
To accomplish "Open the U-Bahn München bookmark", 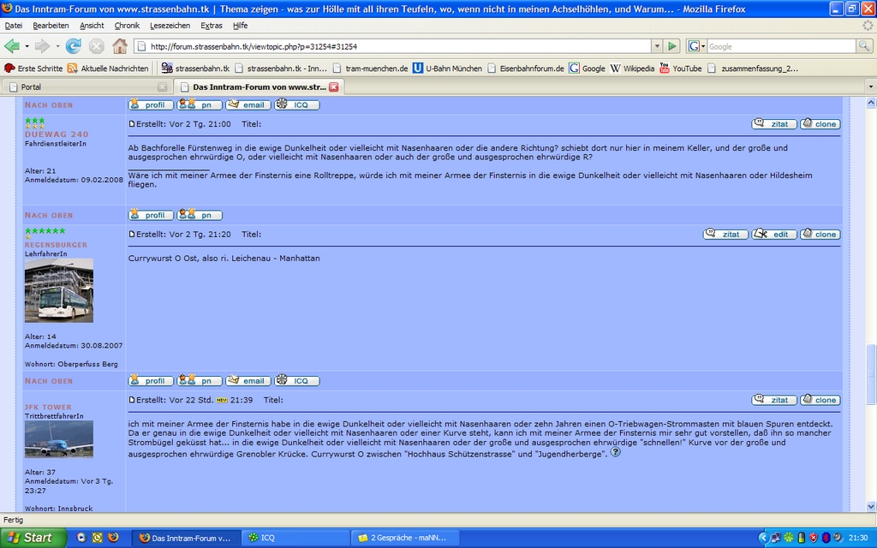I will (447, 68).
